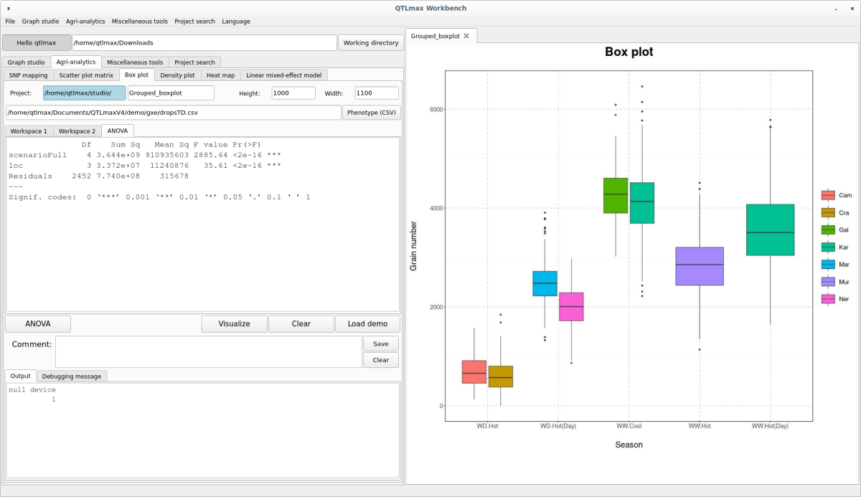The width and height of the screenshot is (861, 497).
Task: Open the Linear mixed-effect model tab
Action: click(283, 75)
